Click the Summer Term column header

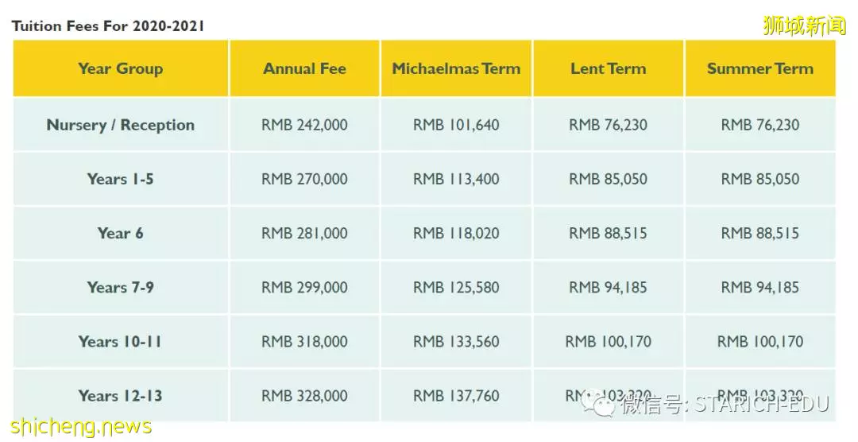(x=760, y=68)
